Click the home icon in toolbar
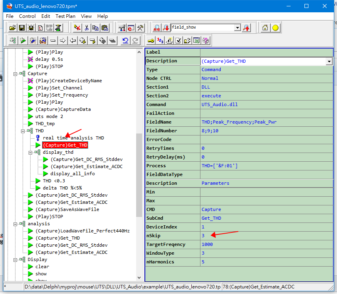Screen dimensions: 337x294 tap(265, 28)
